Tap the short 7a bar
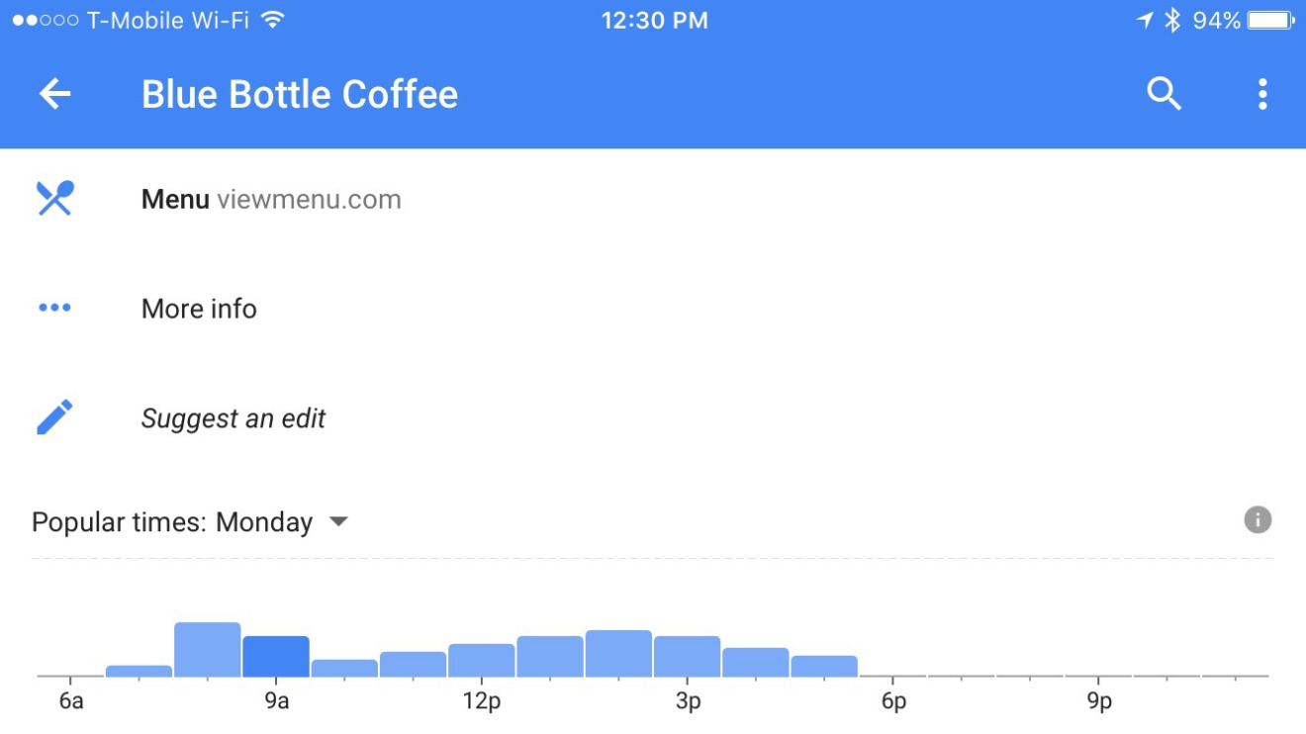Viewport: 1306px width, 734px height. 140,671
